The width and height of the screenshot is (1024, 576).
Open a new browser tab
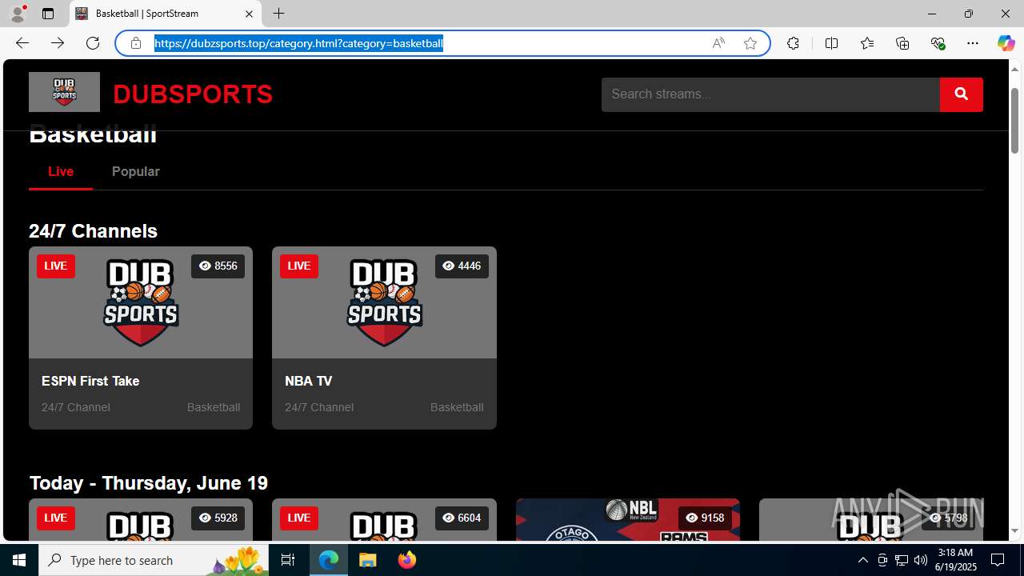click(278, 14)
